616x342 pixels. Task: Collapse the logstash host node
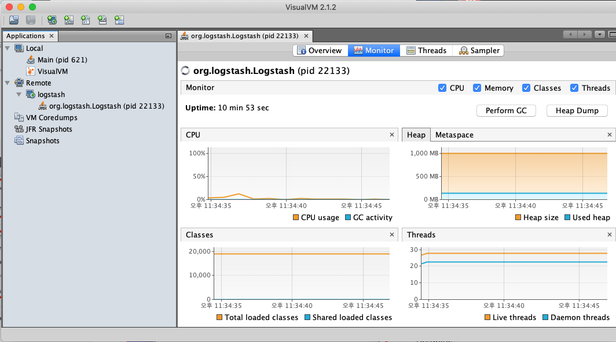pos(19,95)
